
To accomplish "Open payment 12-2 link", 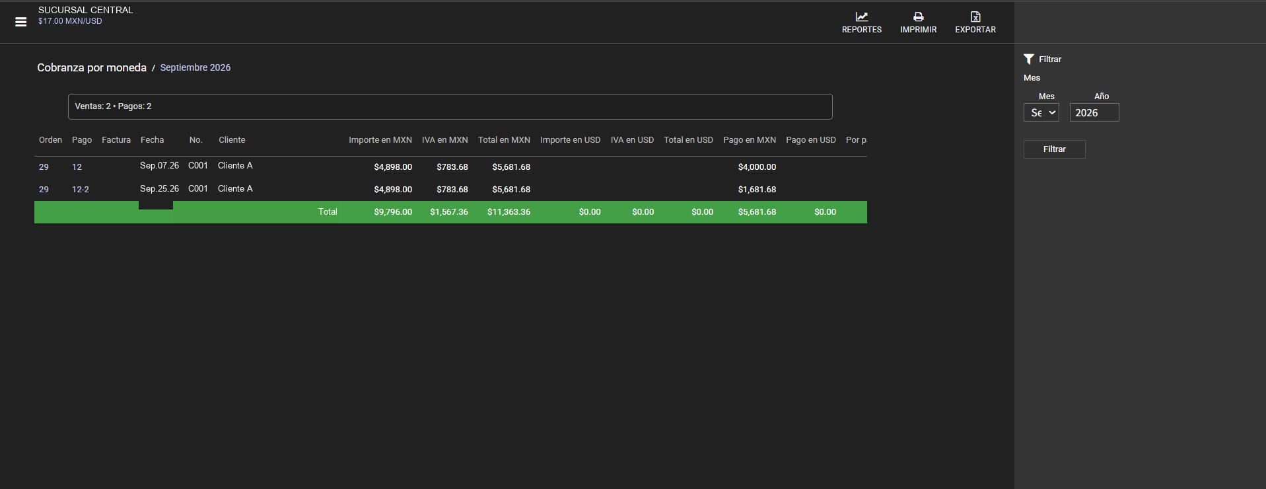I will [81, 190].
